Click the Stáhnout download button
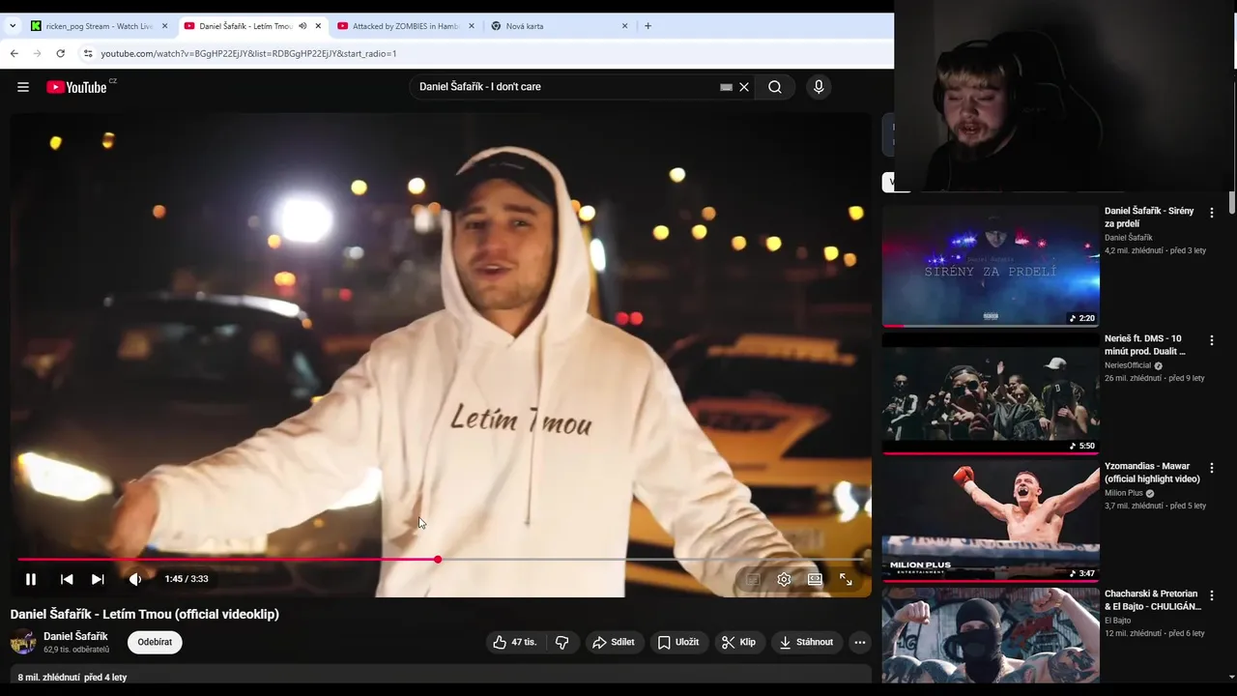Image resolution: width=1237 pixels, height=696 pixels. coord(807,642)
